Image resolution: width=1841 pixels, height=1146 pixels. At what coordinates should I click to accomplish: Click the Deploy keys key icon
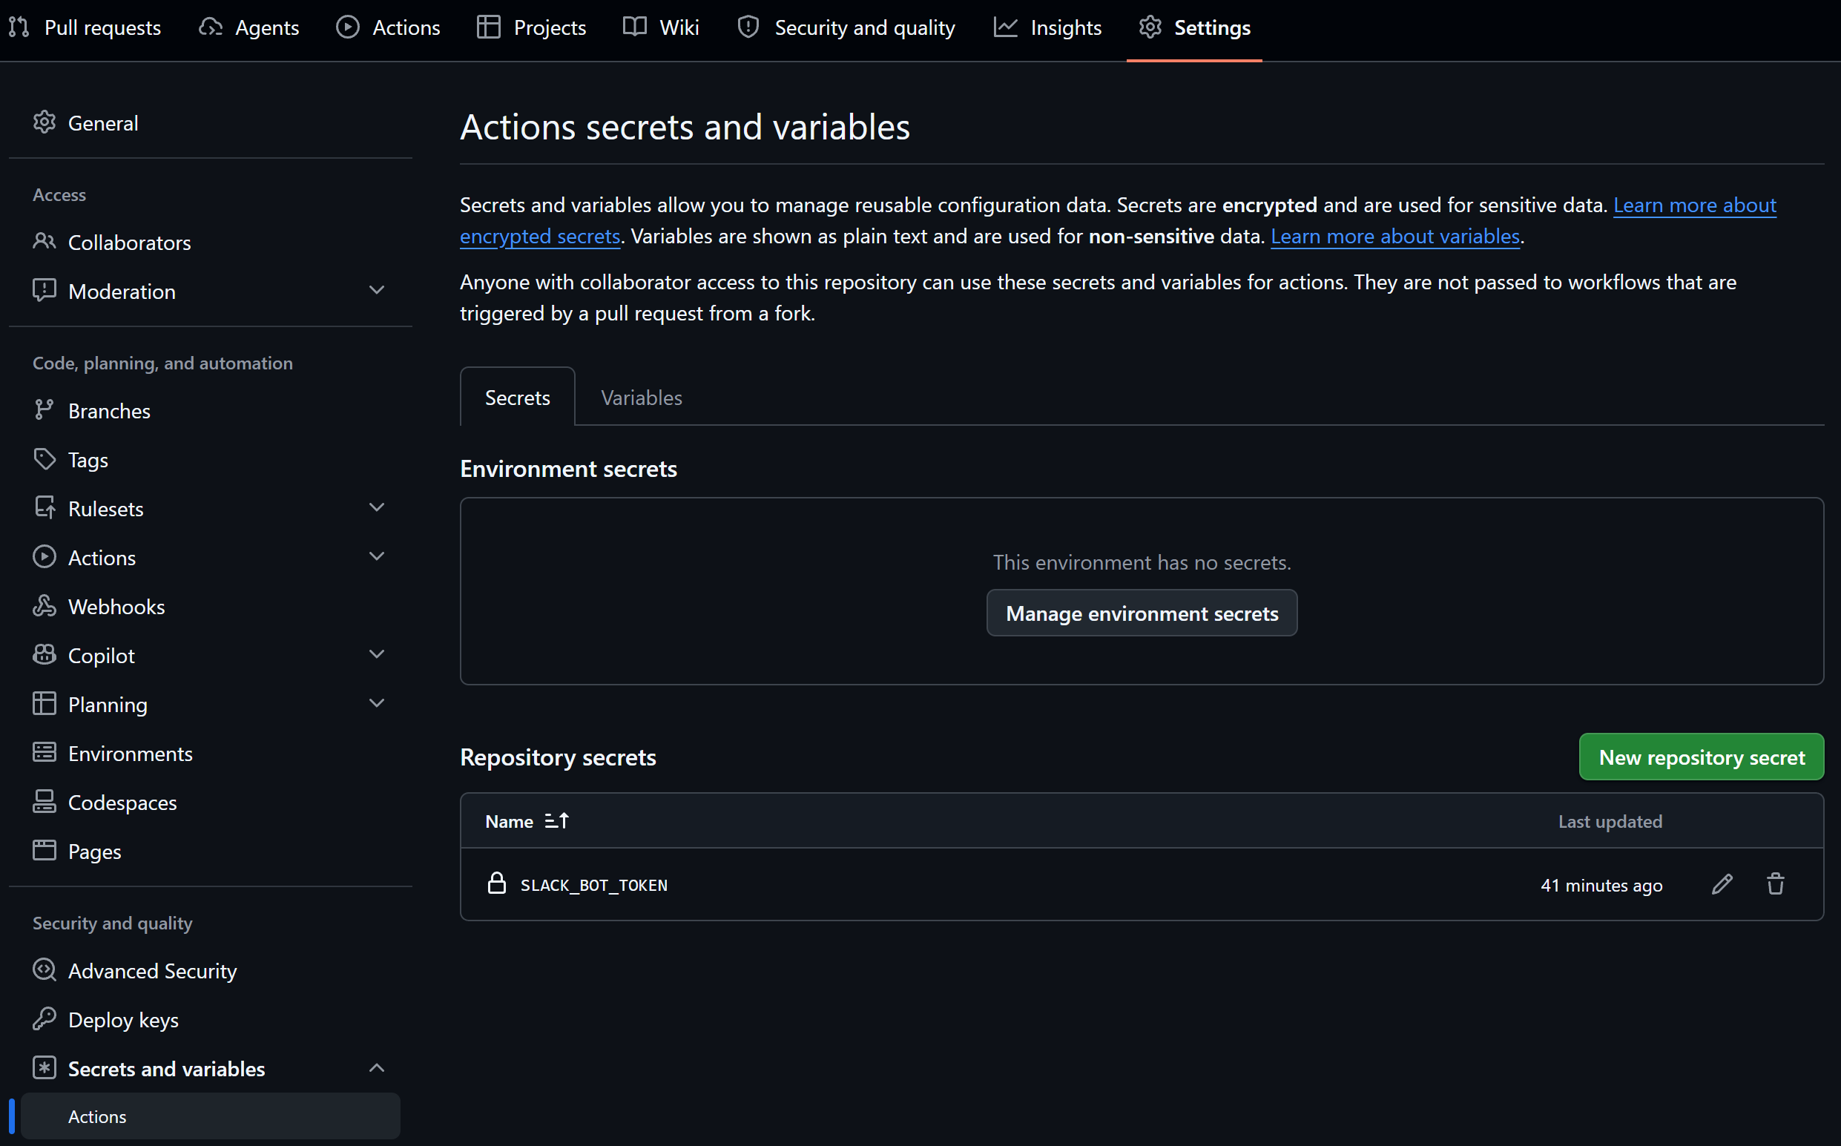pyautogui.click(x=44, y=1019)
